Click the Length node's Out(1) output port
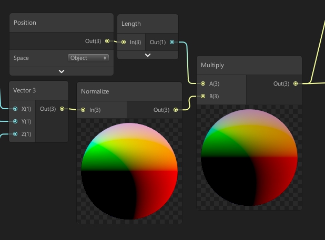Viewport: 325px width, 240px height. pyautogui.click(x=172, y=42)
